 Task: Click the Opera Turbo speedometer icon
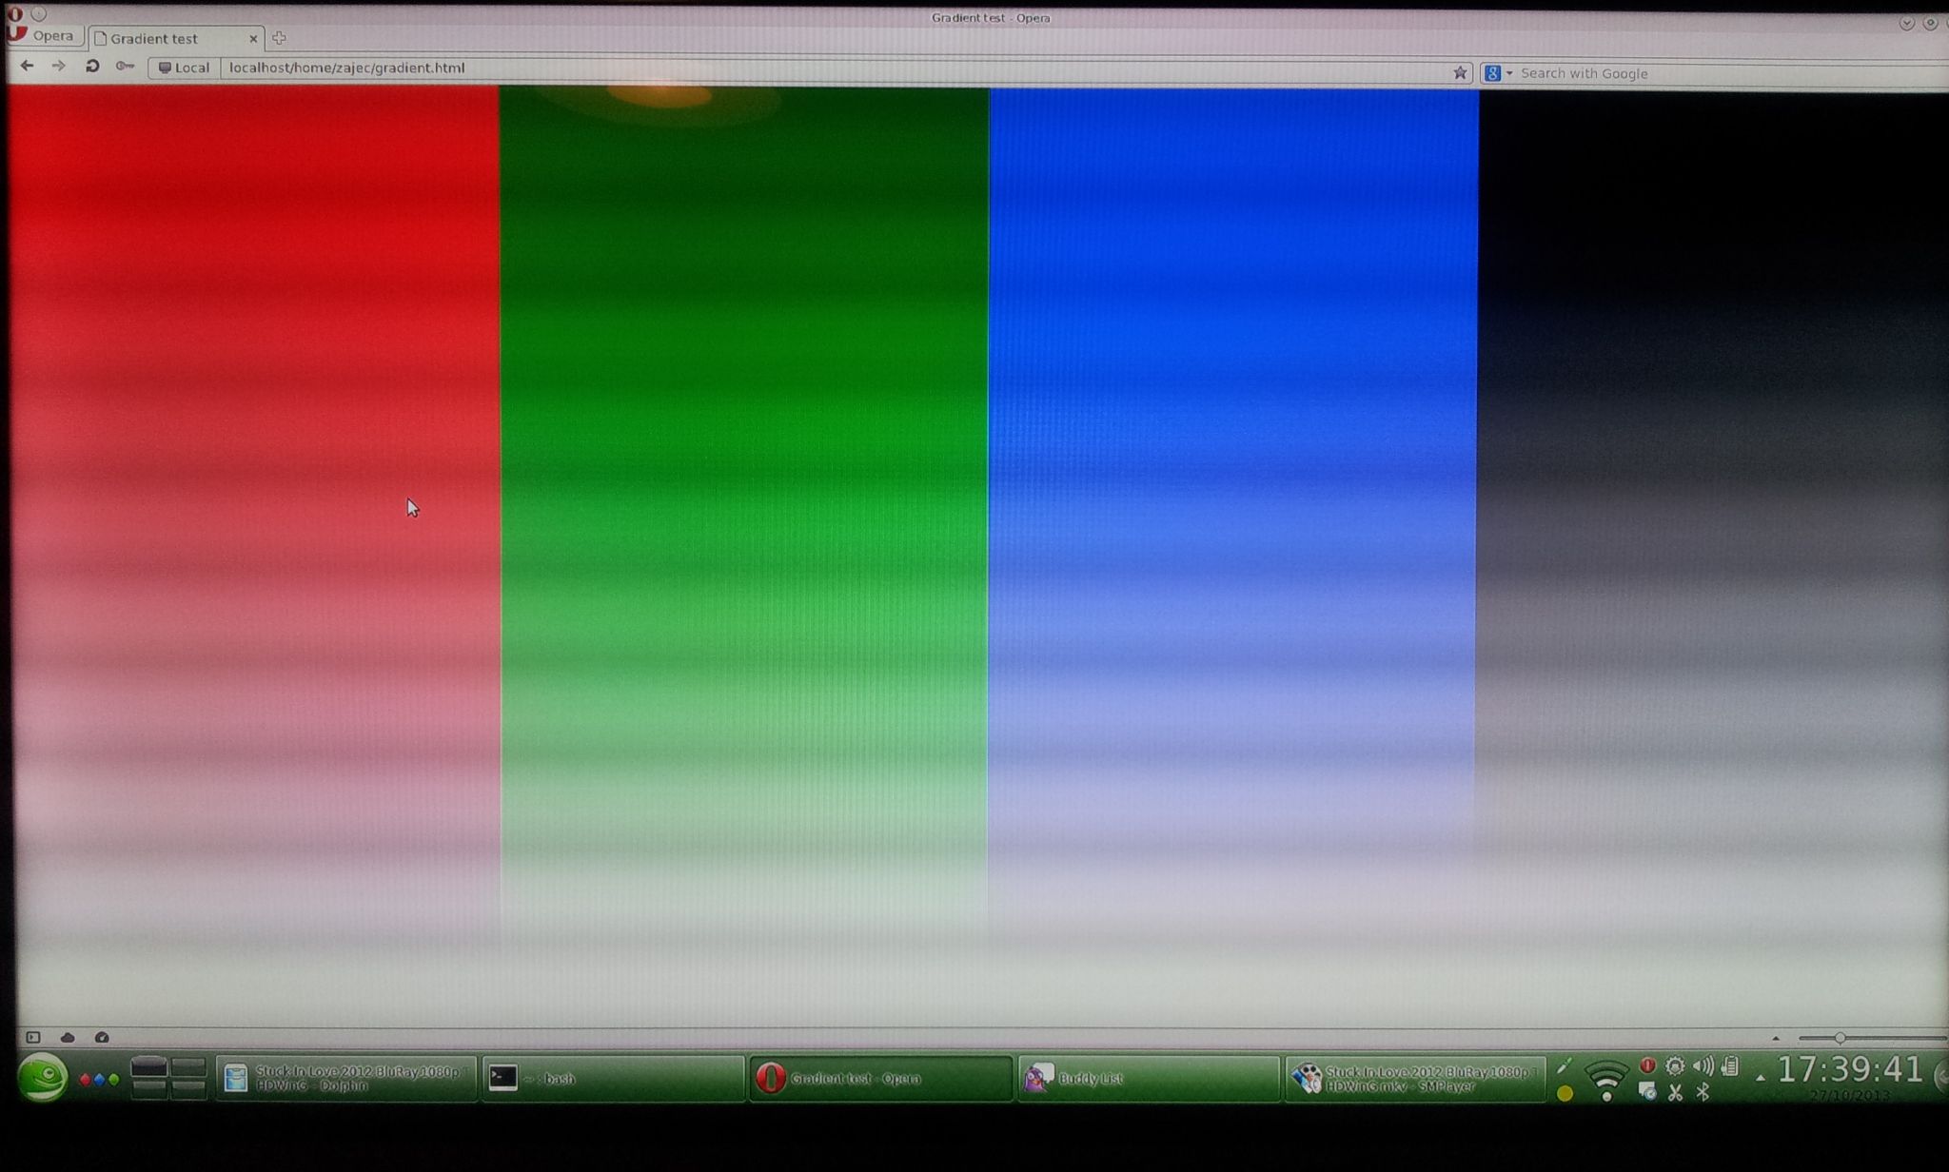[102, 1037]
